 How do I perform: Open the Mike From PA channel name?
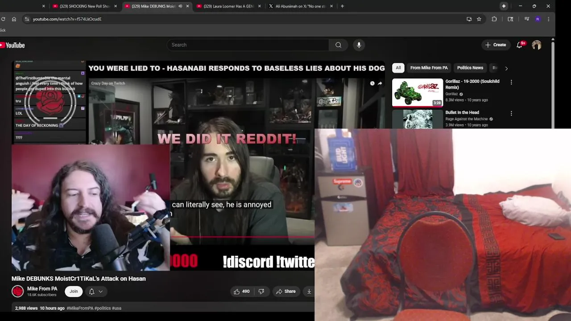(x=42, y=289)
